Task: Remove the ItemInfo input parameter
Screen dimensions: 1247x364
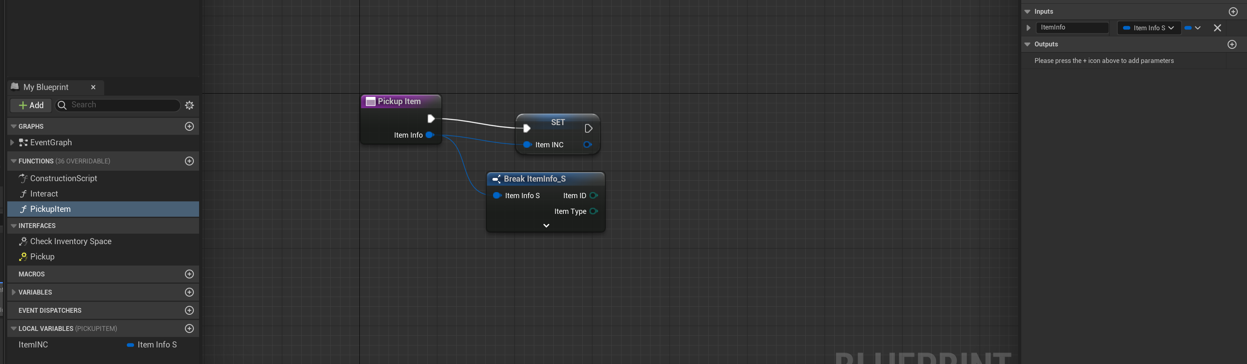Action: (x=1218, y=28)
